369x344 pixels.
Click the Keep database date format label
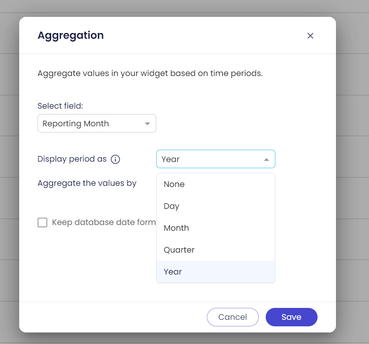point(104,222)
